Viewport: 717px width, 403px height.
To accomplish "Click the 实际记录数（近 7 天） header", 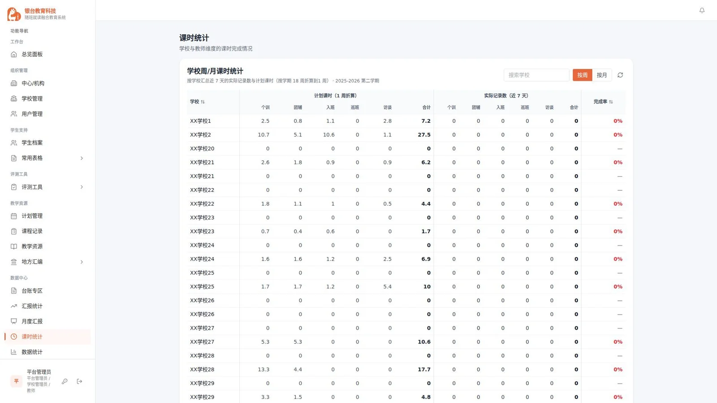I will 506,96.
